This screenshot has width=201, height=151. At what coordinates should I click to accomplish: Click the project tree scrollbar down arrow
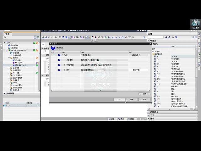39,90
